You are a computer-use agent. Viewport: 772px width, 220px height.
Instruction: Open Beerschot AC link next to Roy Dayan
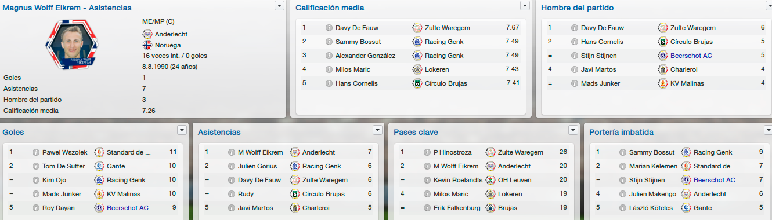tap(127, 208)
